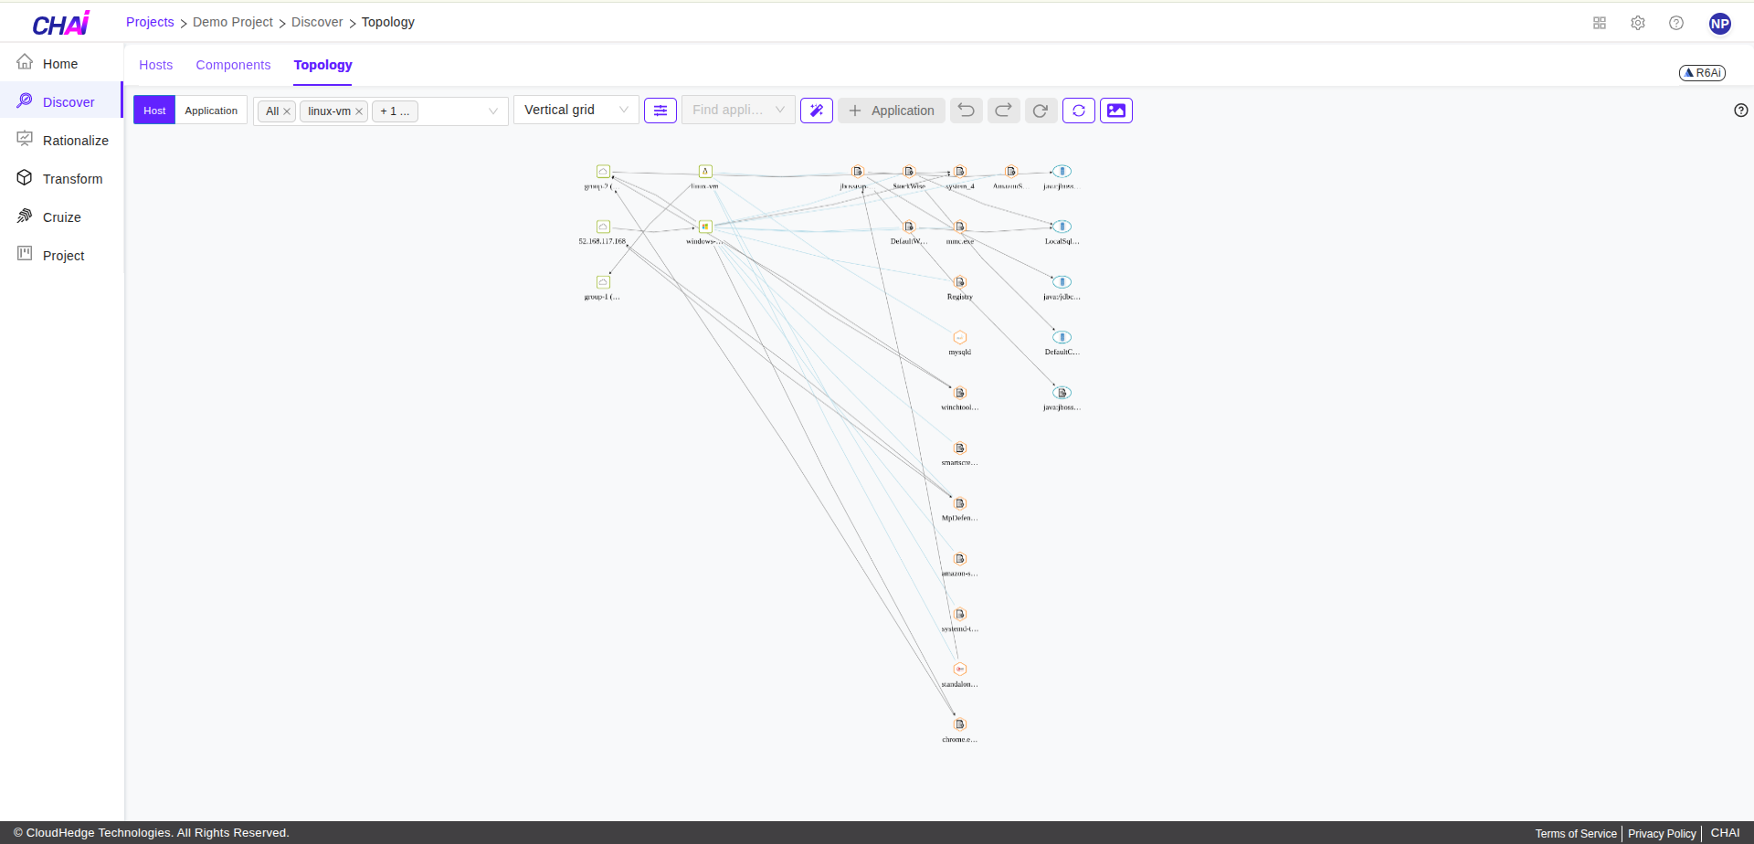Click the magic wand auto-layout icon

tap(816, 110)
